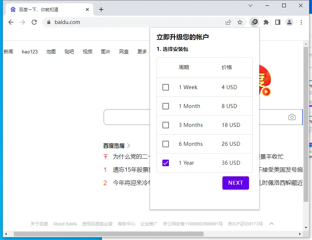
Task: Click the share page icon in address bar
Action: [x=228, y=22]
